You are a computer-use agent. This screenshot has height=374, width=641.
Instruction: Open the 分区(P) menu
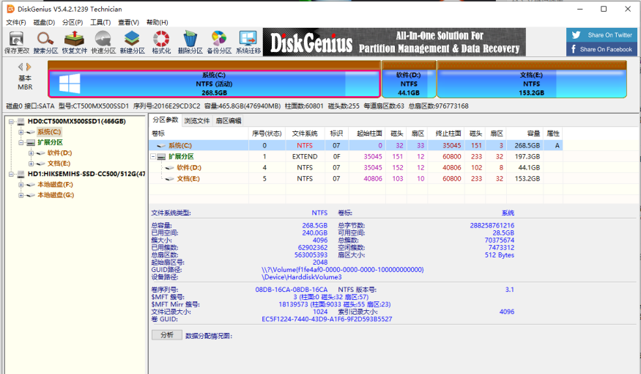(73, 22)
